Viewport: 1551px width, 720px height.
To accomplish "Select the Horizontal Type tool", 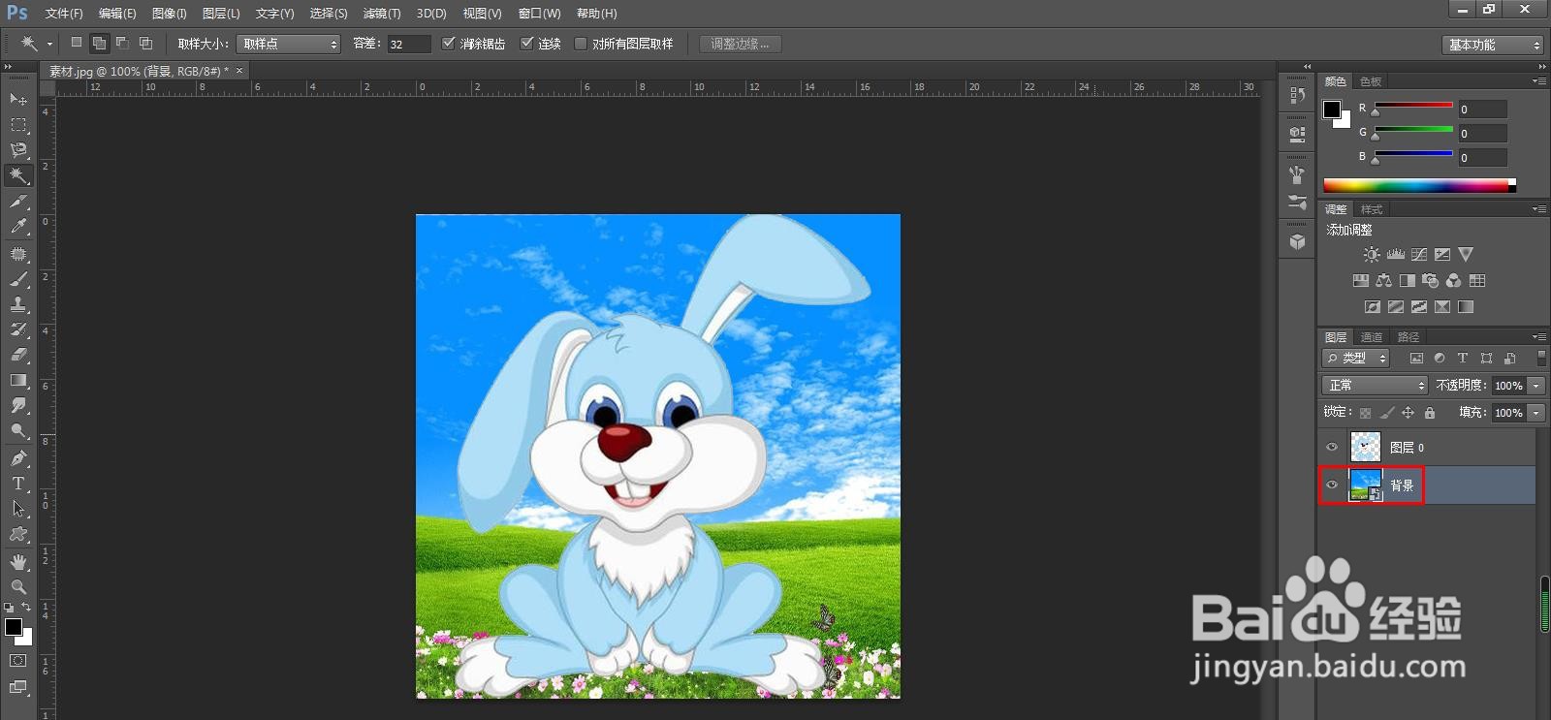I will point(18,484).
